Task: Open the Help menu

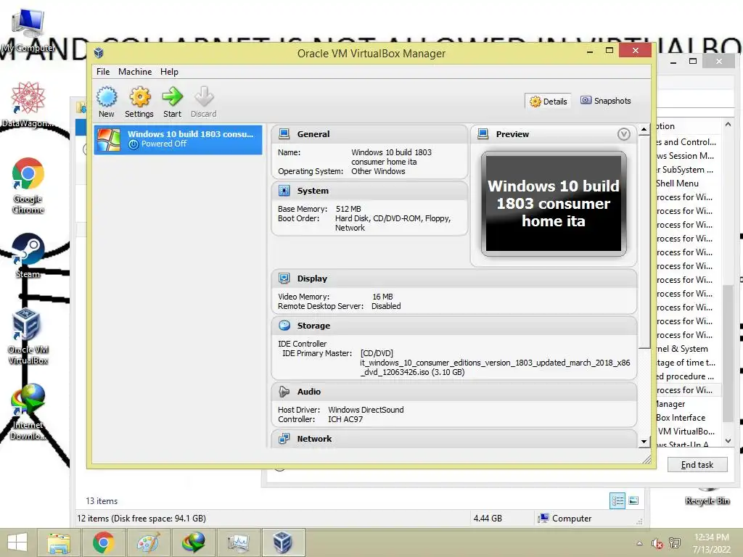Action: pos(169,72)
